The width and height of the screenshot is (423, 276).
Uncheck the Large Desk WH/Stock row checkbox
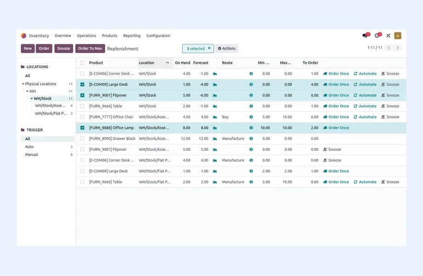click(x=82, y=85)
